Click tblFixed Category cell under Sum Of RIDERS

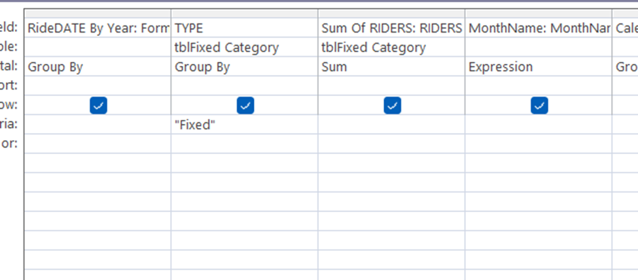click(391, 48)
